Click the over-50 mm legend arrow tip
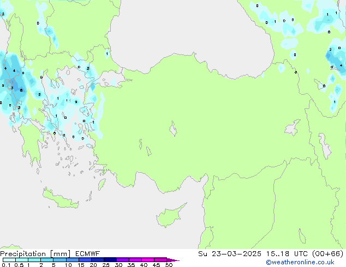 tap(173, 260)
